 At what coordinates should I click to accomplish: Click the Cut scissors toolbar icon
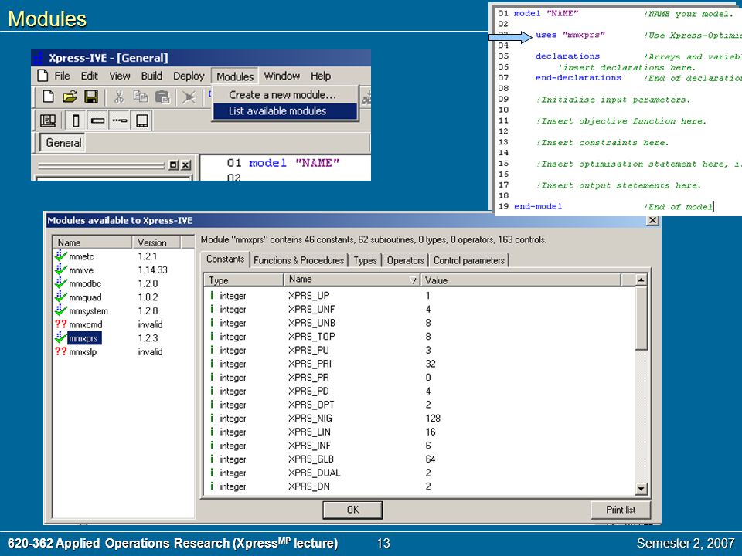119,97
